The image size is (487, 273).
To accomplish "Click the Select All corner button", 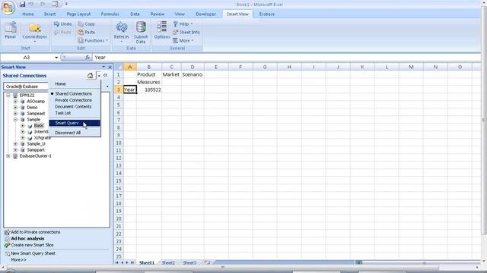I will coord(119,67).
